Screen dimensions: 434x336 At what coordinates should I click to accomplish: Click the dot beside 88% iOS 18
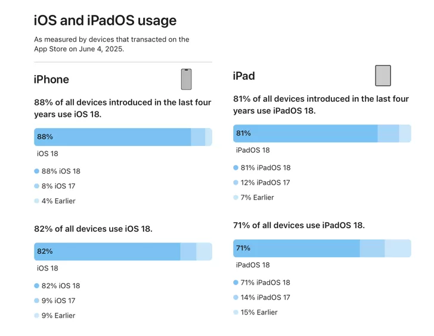tap(37, 171)
